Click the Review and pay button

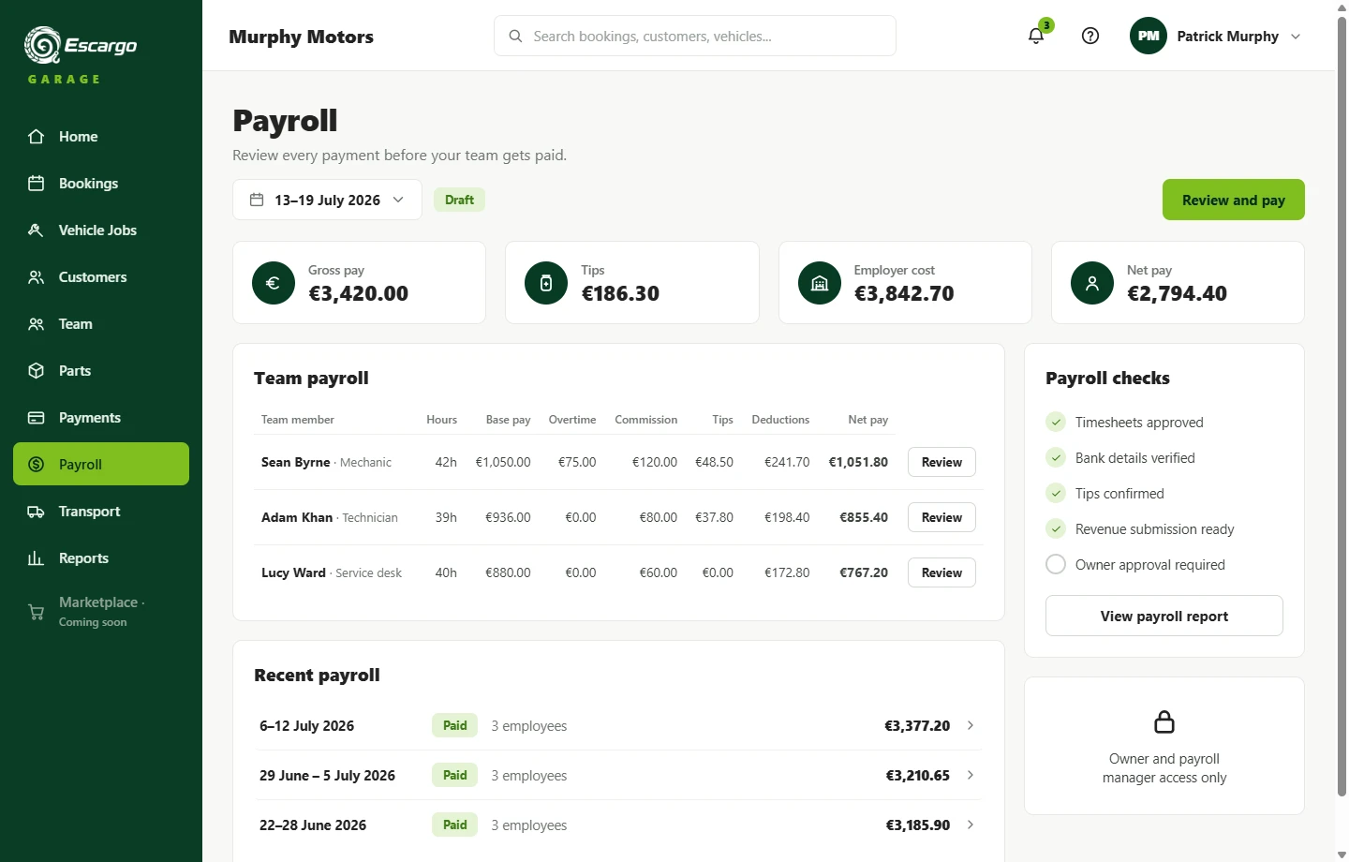1233,200
